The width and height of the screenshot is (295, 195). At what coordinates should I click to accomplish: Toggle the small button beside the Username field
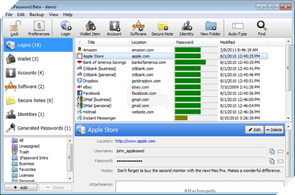[x=280, y=151]
